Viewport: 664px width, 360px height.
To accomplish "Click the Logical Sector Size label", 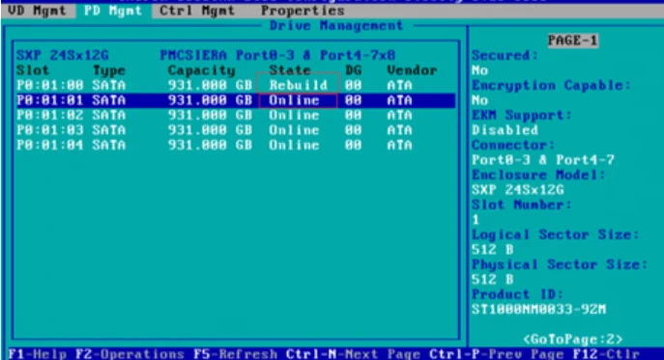I will pos(555,235).
